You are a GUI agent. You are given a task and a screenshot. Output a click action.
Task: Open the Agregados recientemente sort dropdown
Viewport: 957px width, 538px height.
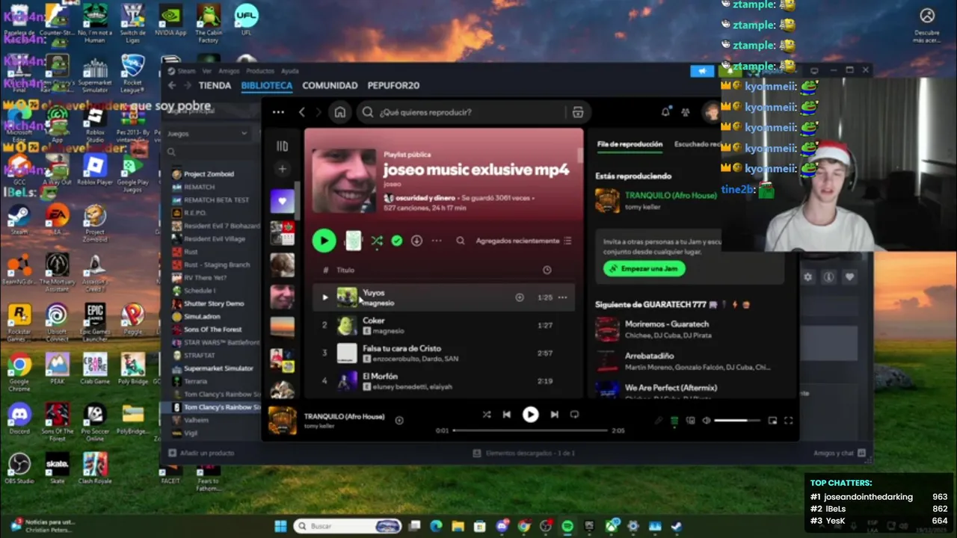click(524, 241)
